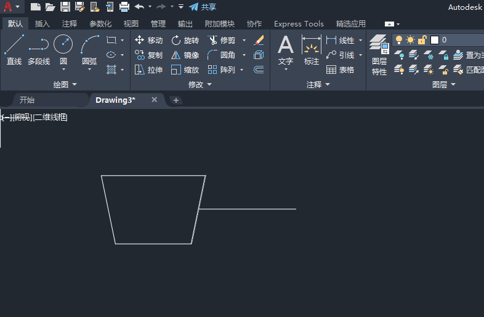Click the Print icon in quick access toolbar

coord(124,7)
